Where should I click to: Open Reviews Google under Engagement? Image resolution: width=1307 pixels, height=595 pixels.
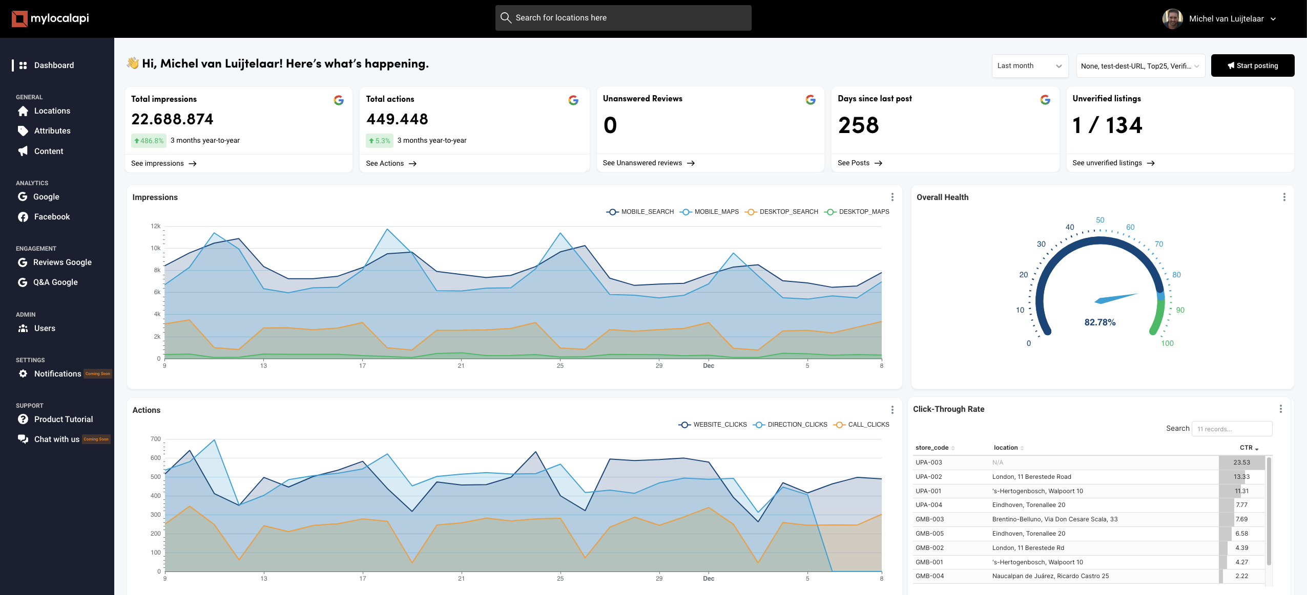click(61, 262)
